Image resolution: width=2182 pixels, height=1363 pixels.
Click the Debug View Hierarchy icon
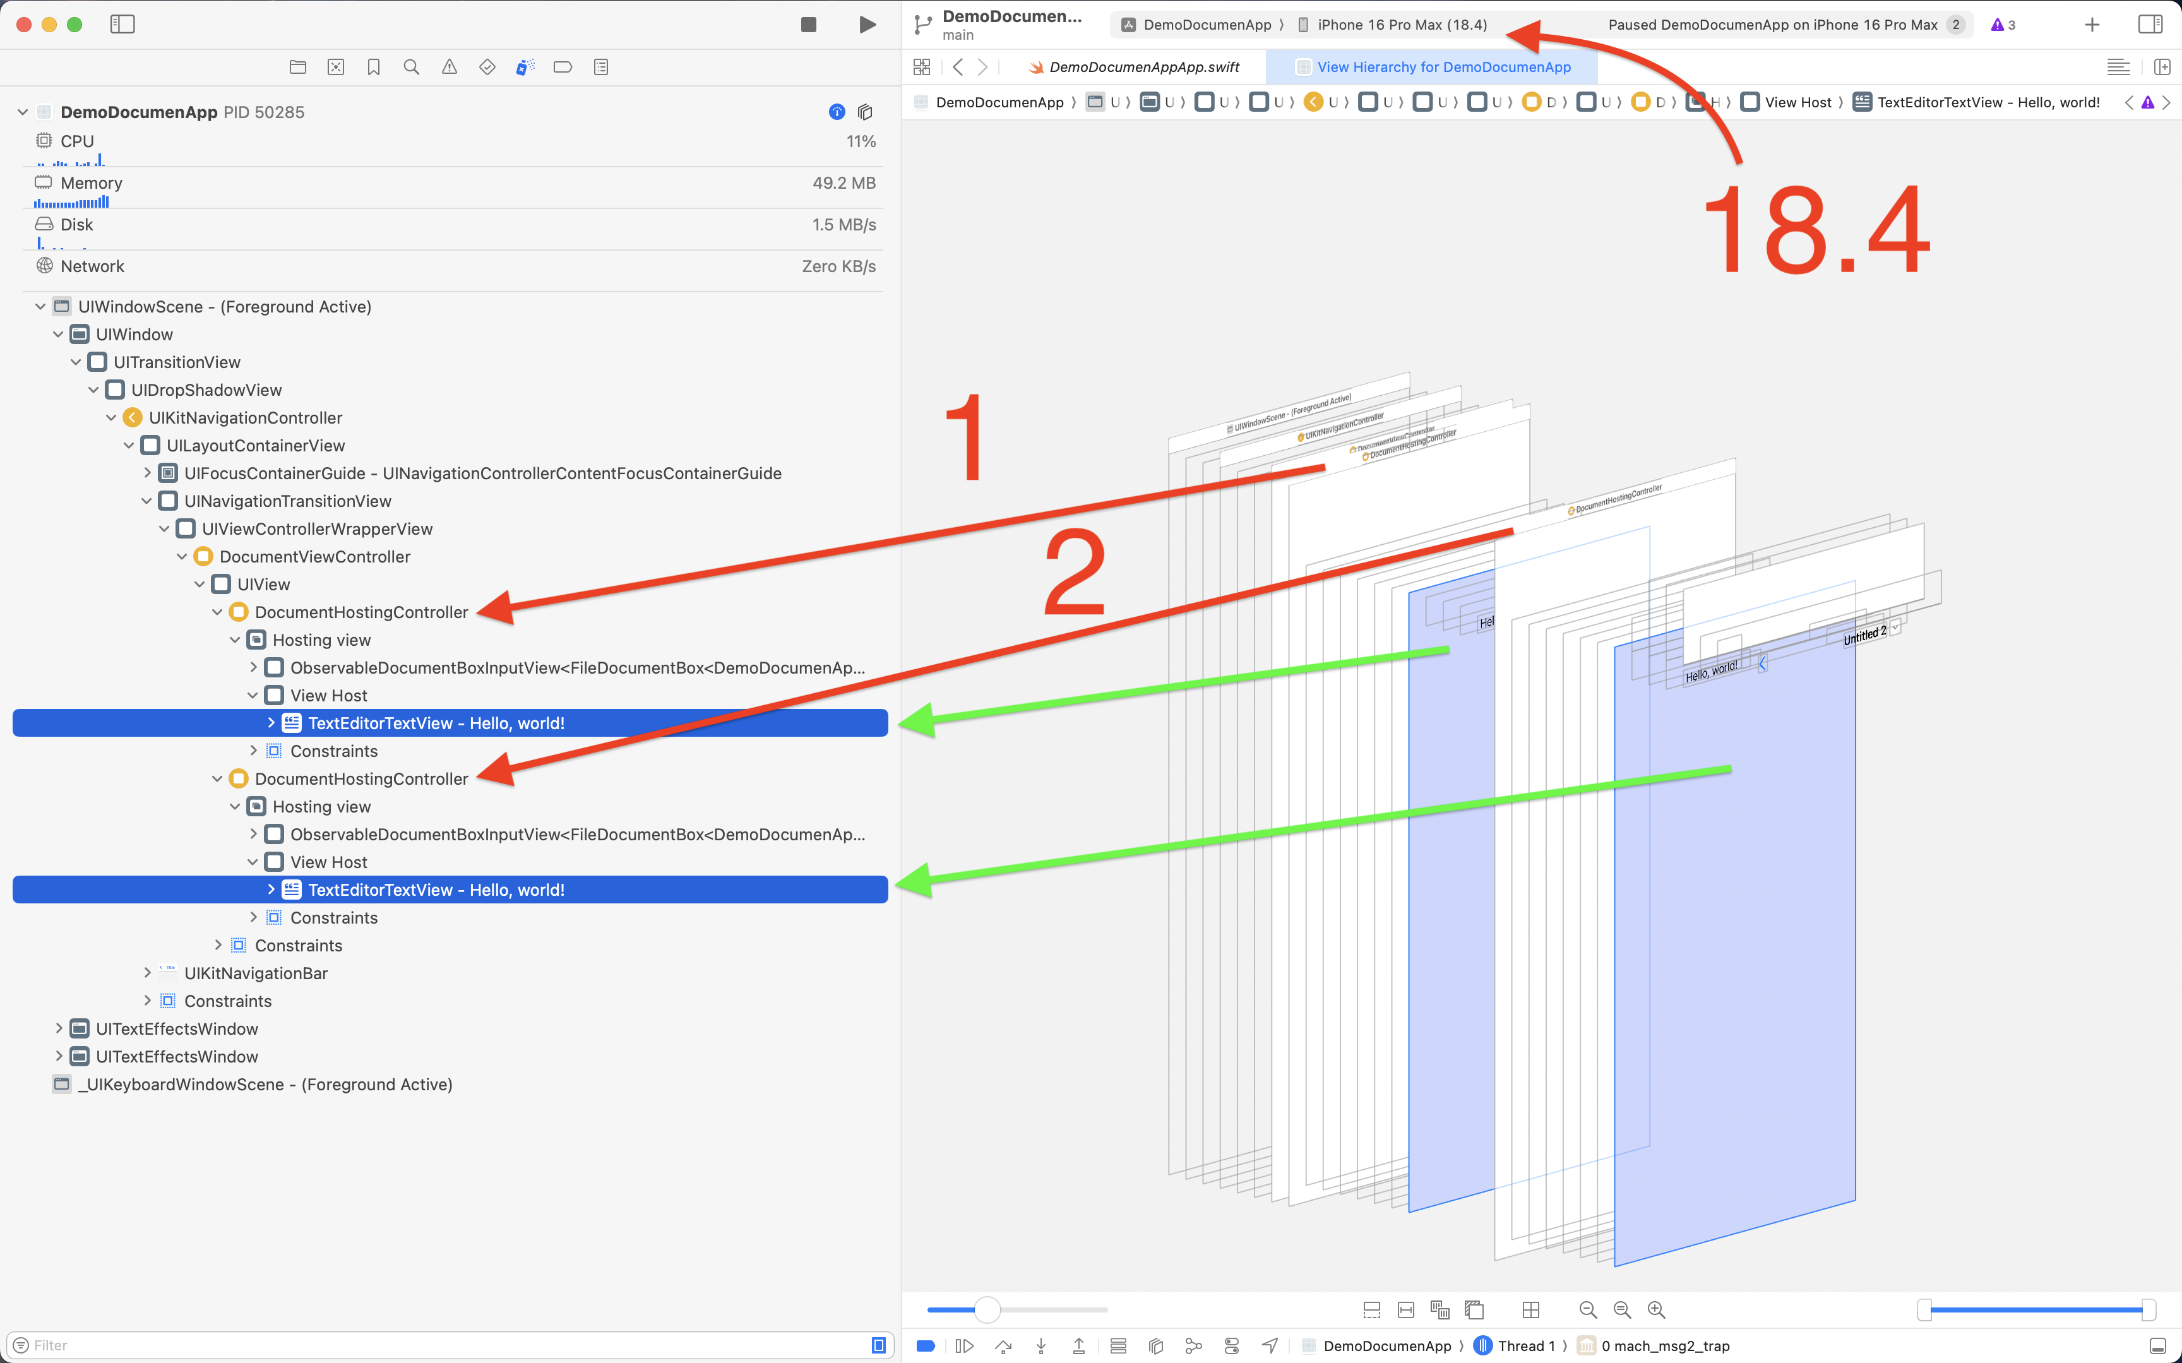[1155, 1345]
